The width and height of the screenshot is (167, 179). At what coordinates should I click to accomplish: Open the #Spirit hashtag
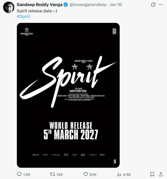(23, 16)
